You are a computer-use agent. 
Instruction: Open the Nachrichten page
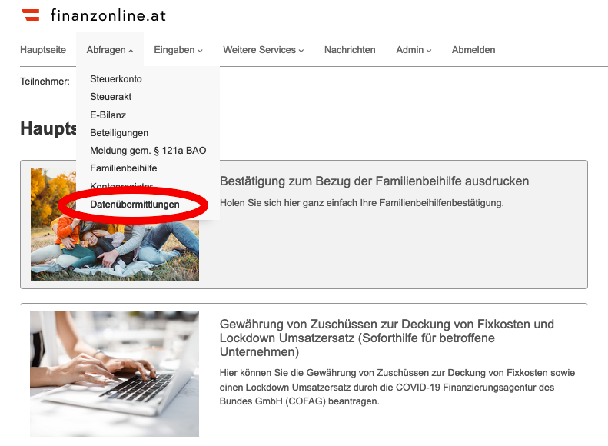tap(350, 50)
